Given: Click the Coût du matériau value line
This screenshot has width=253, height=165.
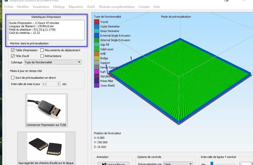Looking at the screenshot, I should [x=24, y=33].
